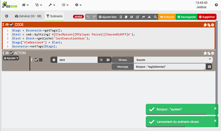Open the action keyword list icon
This screenshot has height=131, width=221.
(101, 60)
